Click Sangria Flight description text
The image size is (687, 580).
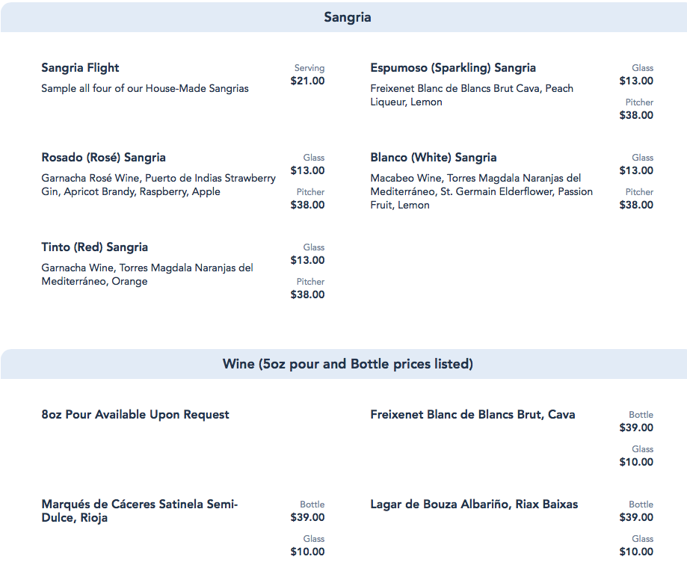click(x=145, y=88)
